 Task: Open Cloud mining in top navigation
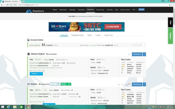pyautogui.click(x=100, y=10)
